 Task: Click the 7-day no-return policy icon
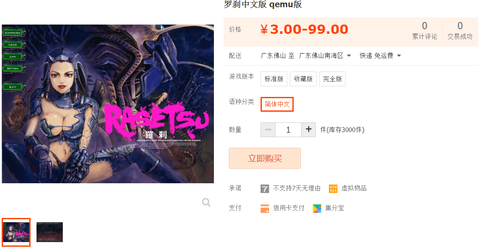point(264,188)
